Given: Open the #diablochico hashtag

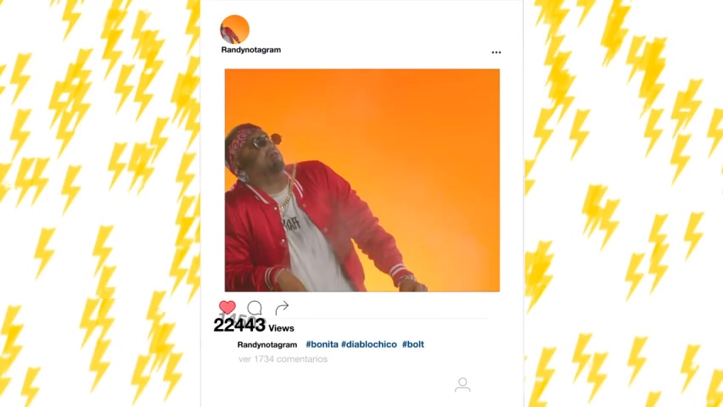Looking at the screenshot, I should 369,344.
